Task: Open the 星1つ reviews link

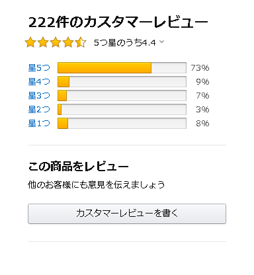Action: tap(39, 123)
